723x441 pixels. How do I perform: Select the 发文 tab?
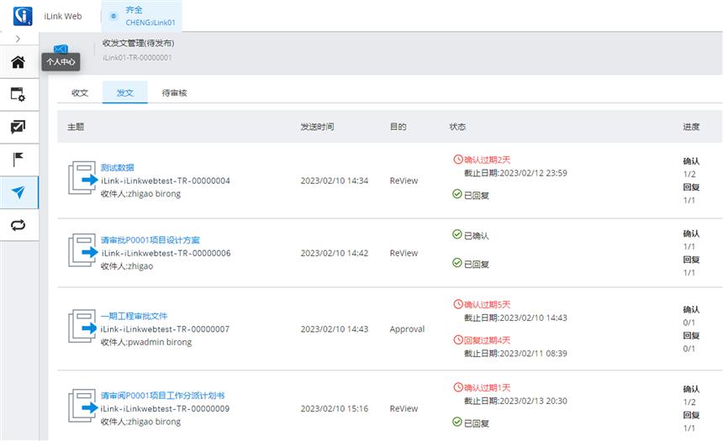[x=124, y=92]
